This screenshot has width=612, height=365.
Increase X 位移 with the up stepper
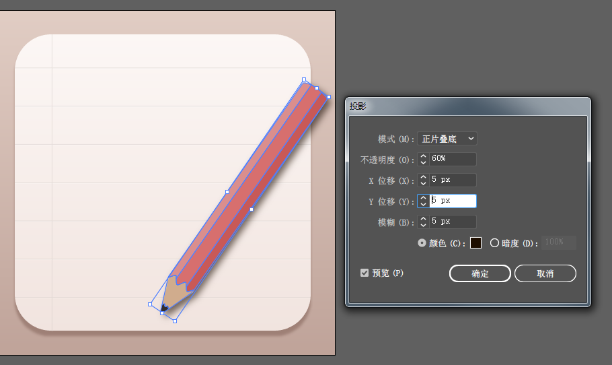[424, 177]
